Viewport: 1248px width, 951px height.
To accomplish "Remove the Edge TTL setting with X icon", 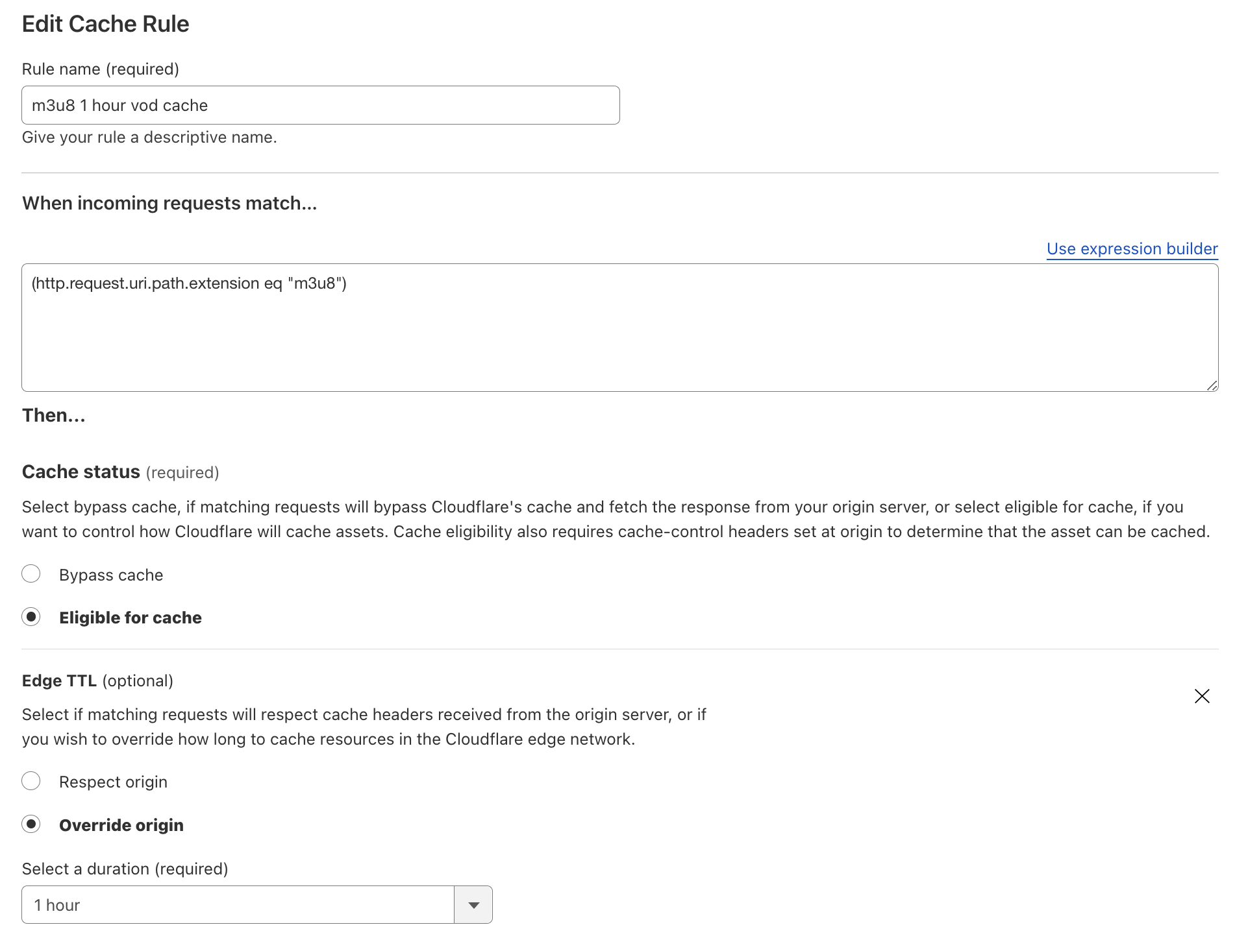I will (x=1201, y=696).
